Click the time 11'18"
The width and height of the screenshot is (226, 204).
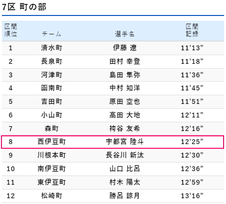pyautogui.click(x=192, y=61)
